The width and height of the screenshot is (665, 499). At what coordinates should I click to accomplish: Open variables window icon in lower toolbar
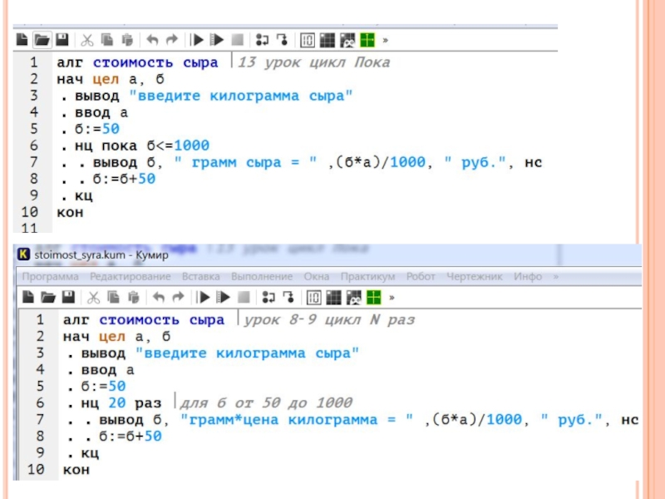tap(314, 298)
